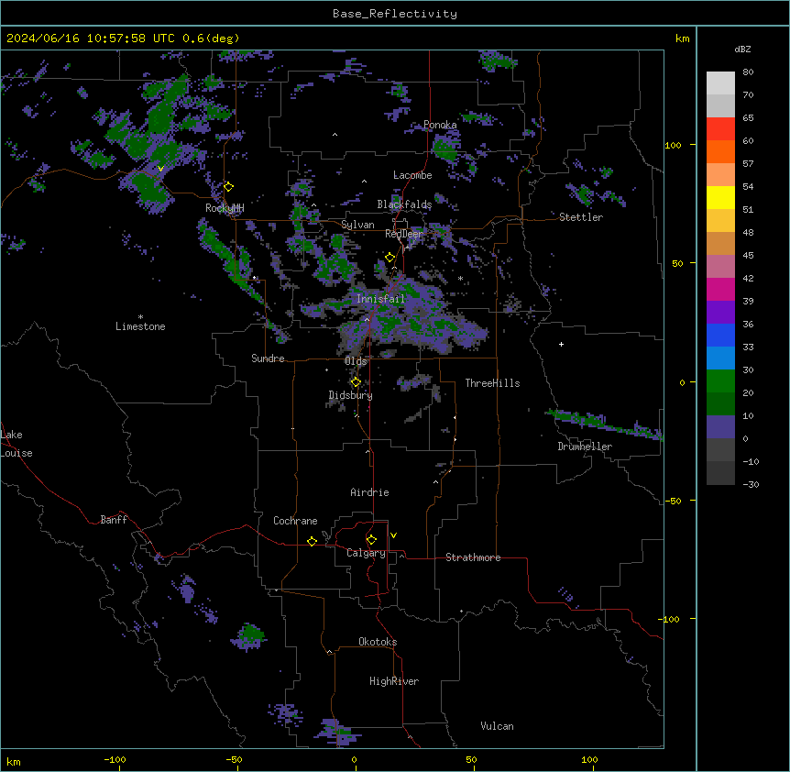The width and height of the screenshot is (790, 772).
Task: Select the HighRiver city label
Action: [394, 681]
